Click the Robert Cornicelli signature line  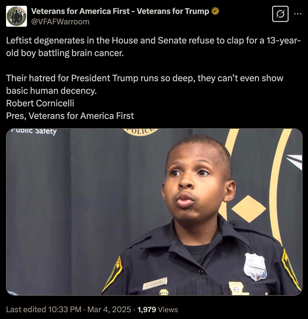40,103
